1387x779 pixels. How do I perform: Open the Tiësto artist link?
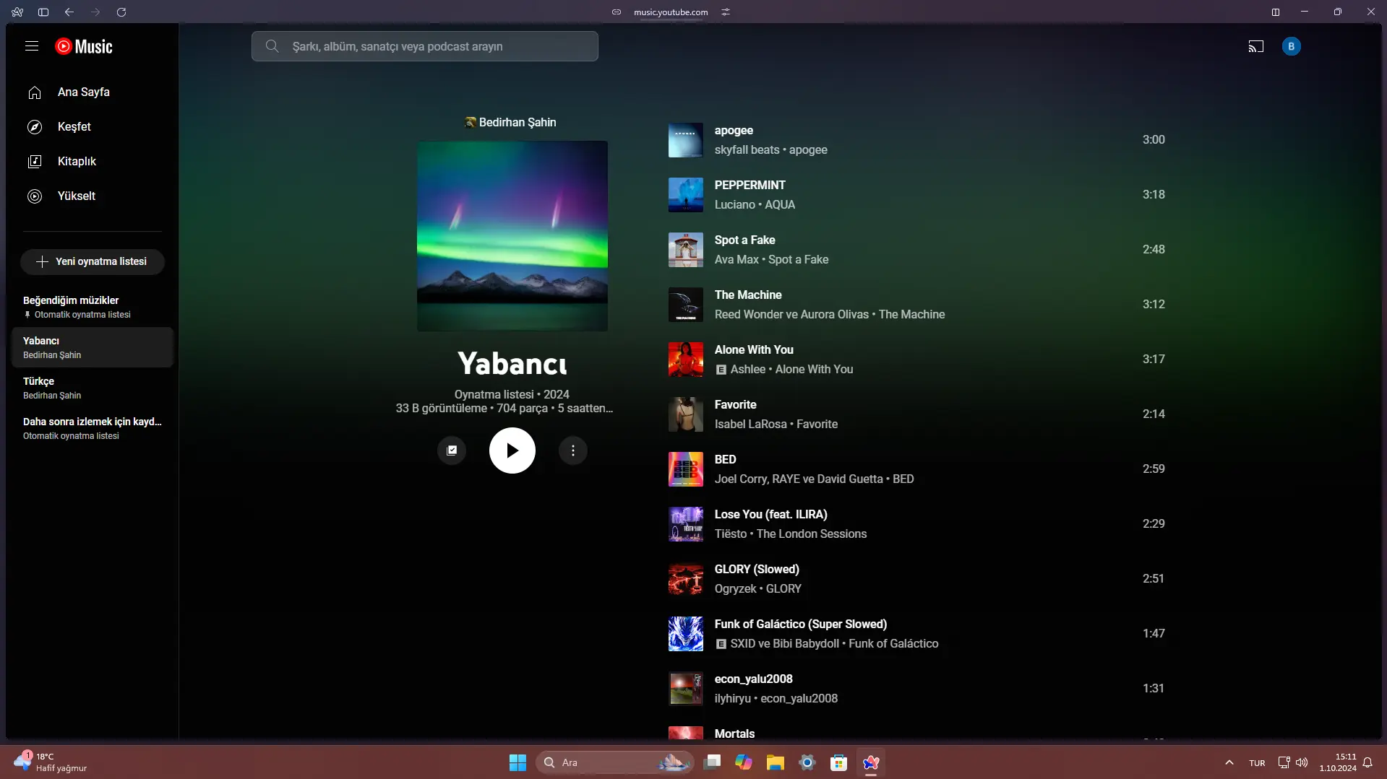pos(731,534)
